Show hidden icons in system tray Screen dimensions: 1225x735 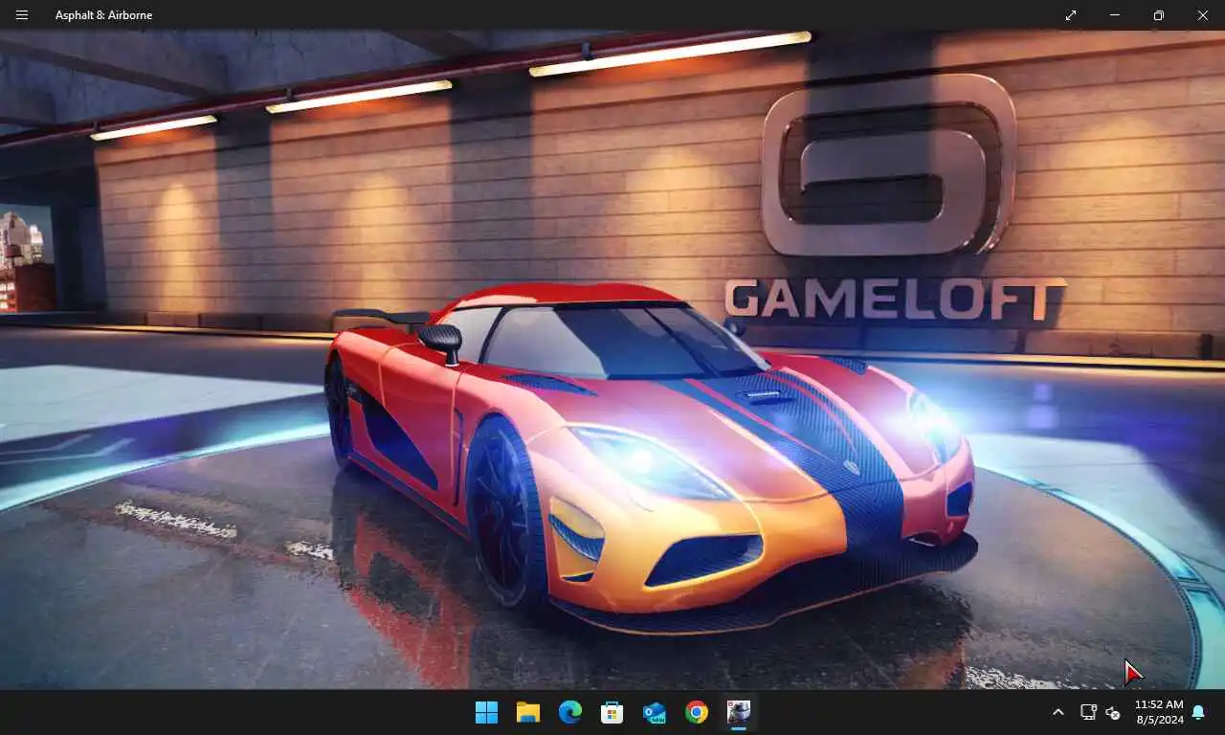(x=1058, y=712)
